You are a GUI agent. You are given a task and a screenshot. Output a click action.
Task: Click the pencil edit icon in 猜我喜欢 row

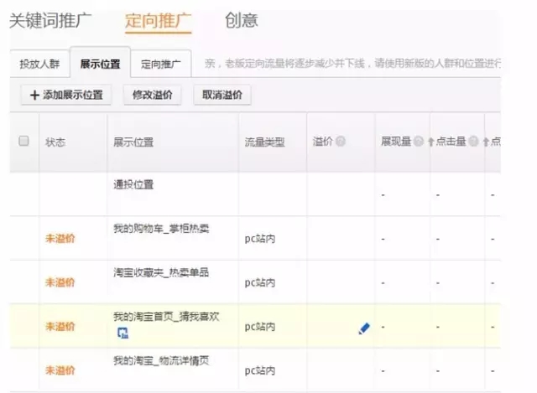point(364,328)
